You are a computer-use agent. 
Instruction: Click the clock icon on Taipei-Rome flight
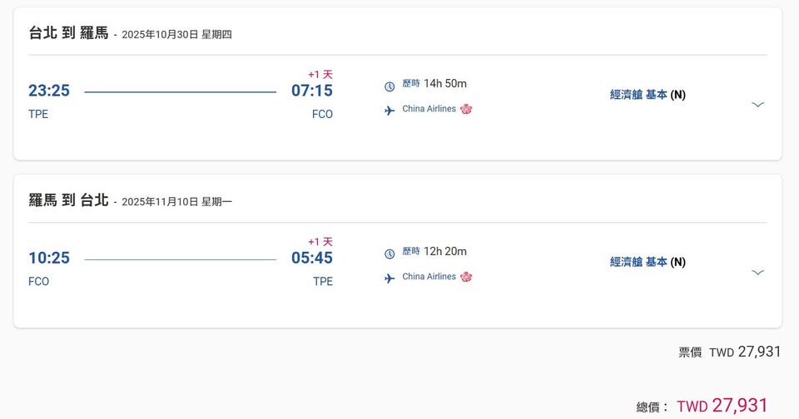[x=390, y=86]
